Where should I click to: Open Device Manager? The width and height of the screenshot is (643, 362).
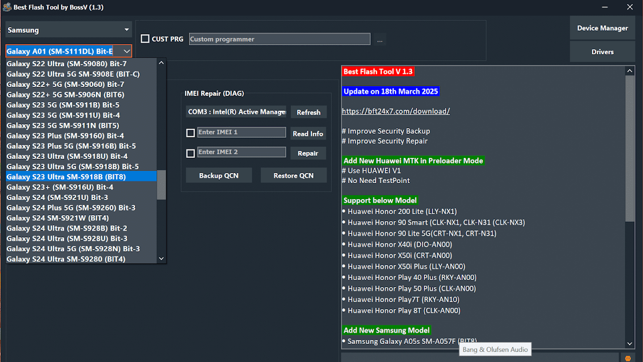click(602, 28)
